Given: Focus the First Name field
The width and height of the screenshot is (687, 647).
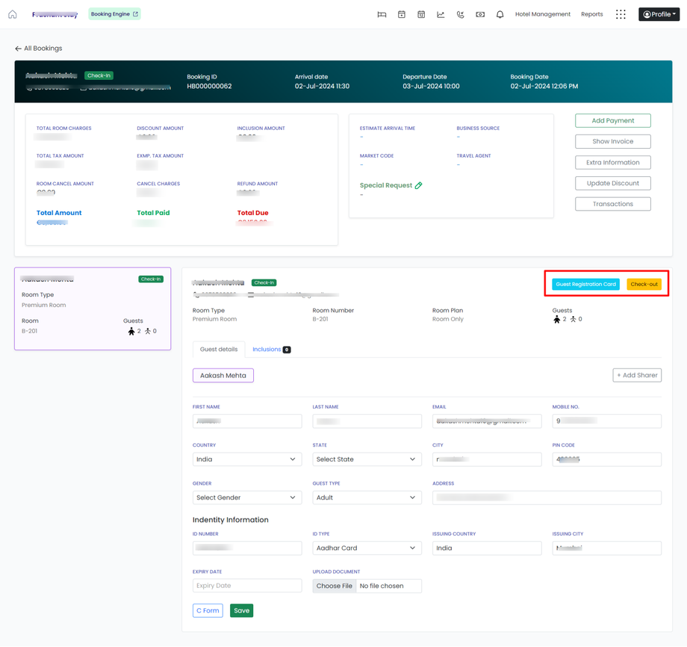Looking at the screenshot, I should [247, 421].
